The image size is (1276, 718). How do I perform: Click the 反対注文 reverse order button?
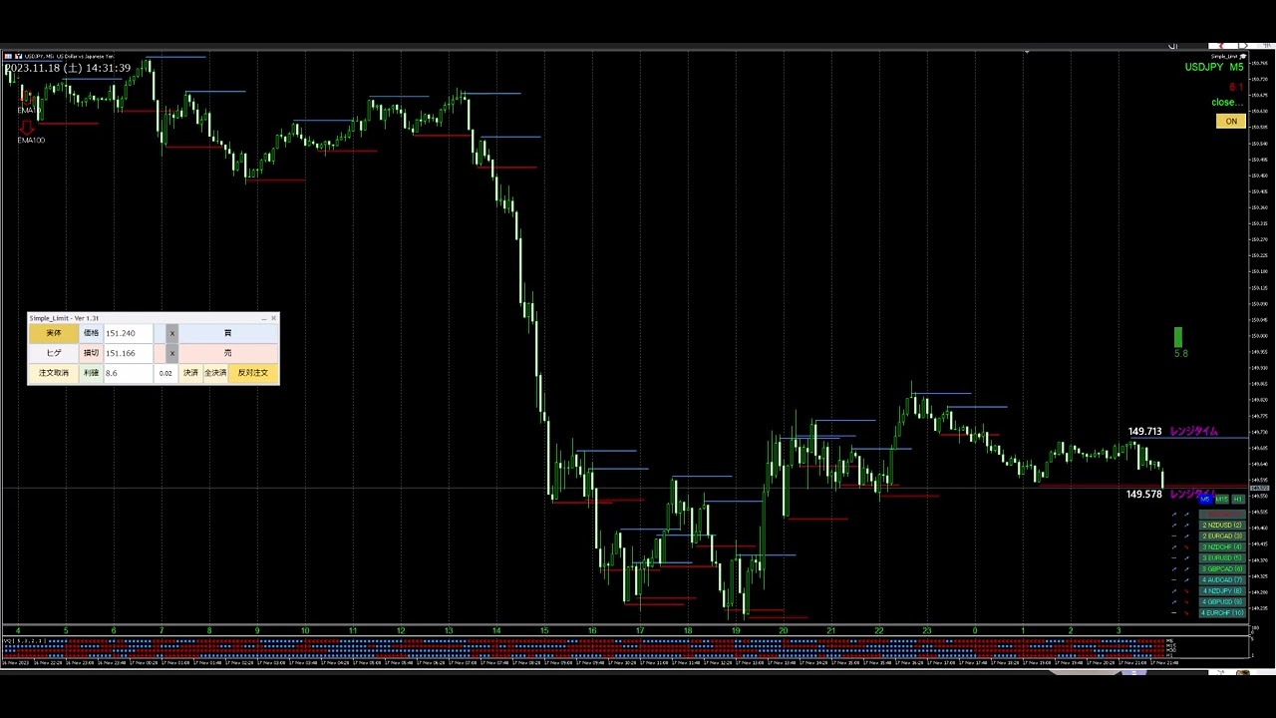pos(253,373)
